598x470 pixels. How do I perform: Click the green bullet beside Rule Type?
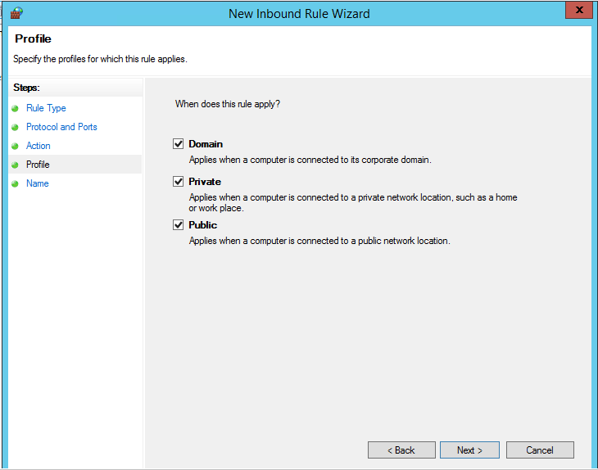coord(15,109)
